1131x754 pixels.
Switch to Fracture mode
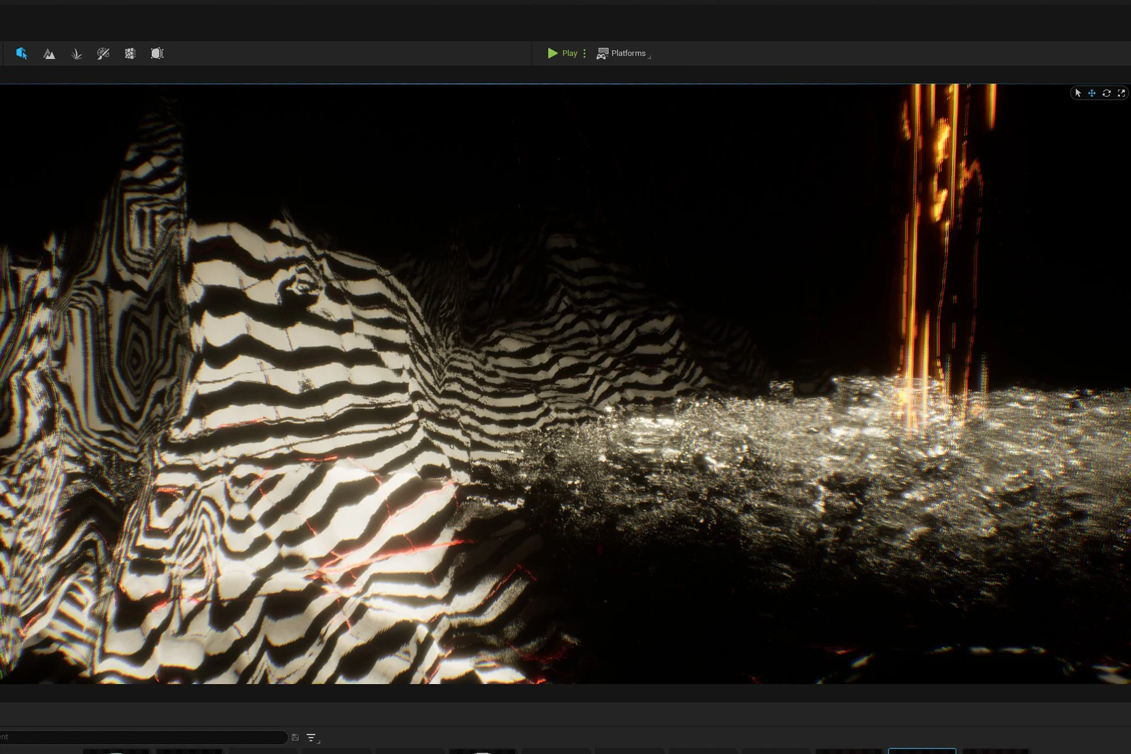coord(130,54)
